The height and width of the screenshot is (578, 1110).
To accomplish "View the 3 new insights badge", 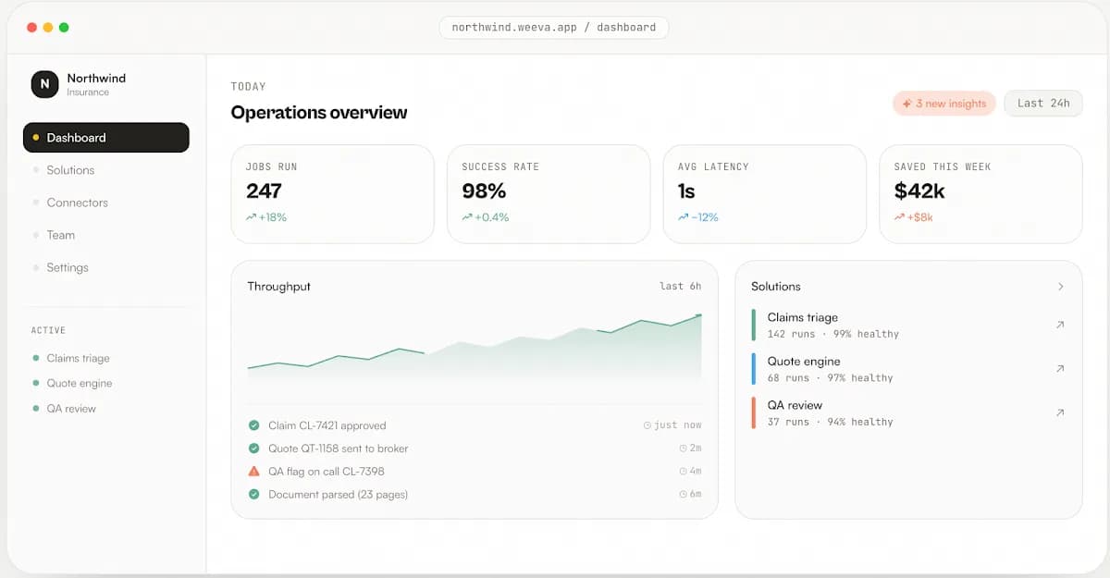I will (x=944, y=104).
